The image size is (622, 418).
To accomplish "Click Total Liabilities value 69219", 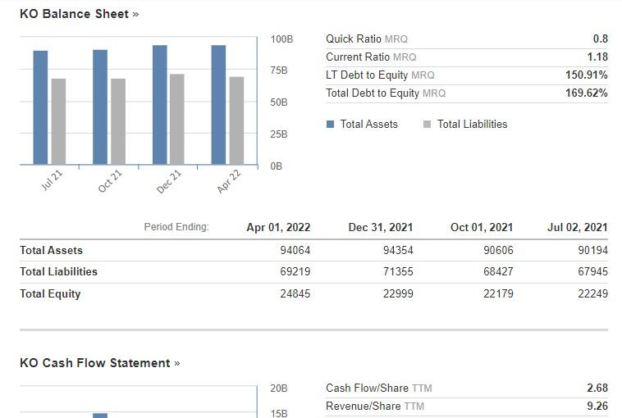I will (295, 272).
